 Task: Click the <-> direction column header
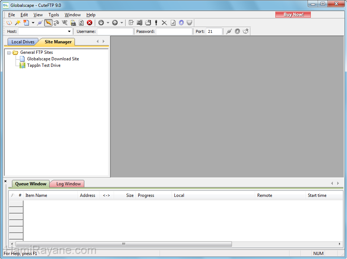(106, 195)
